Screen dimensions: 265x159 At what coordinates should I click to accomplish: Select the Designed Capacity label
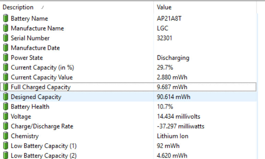coord(36,97)
